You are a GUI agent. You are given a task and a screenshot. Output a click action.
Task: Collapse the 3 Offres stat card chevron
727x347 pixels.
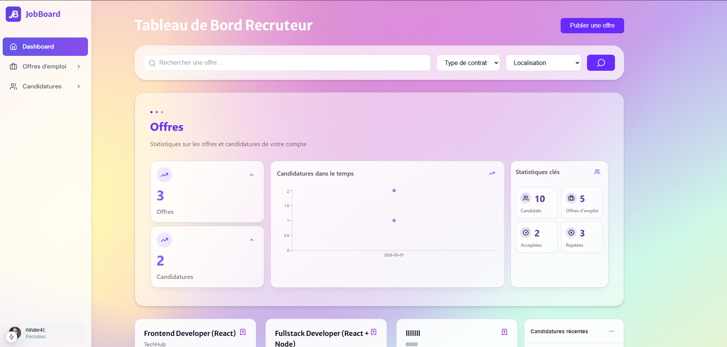pyautogui.click(x=252, y=175)
